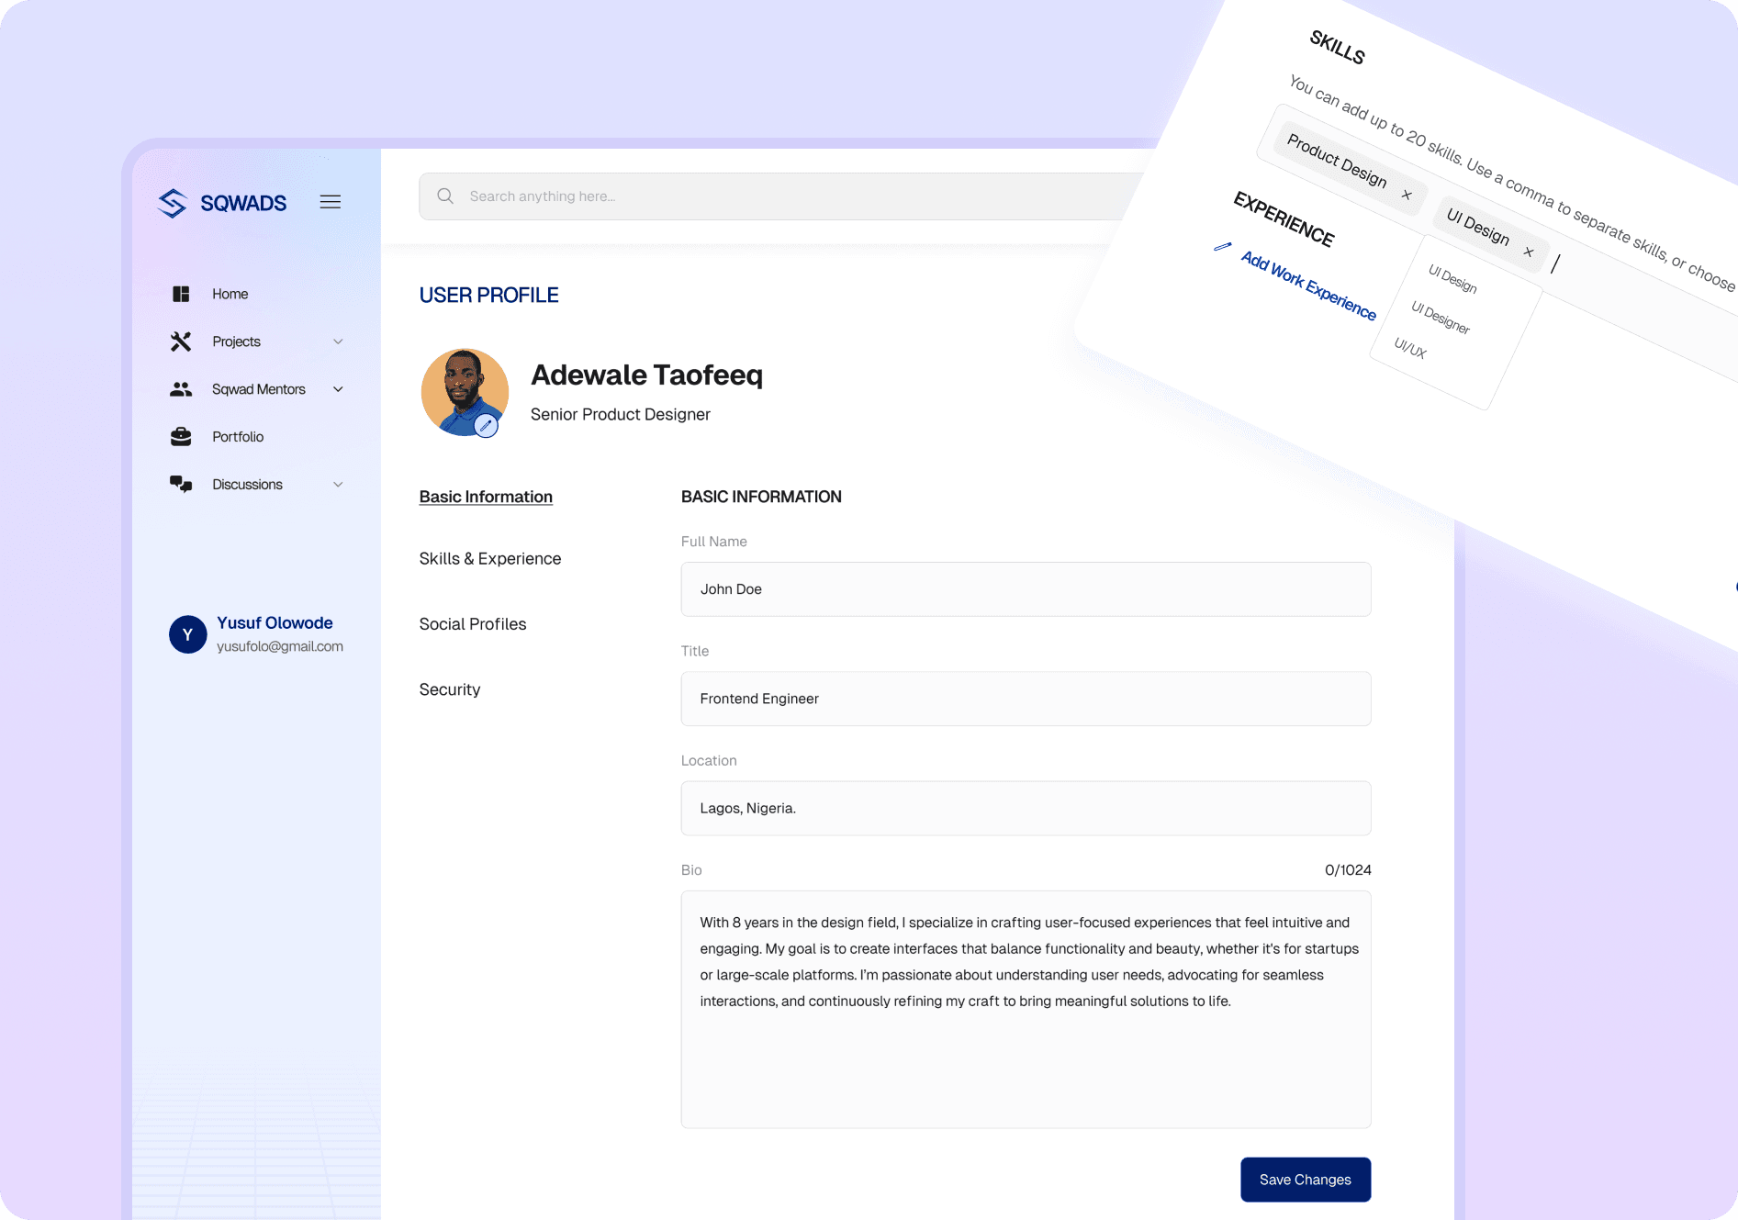Click the search magnifier icon
The image size is (1738, 1220).
(444, 196)
